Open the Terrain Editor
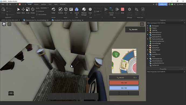The image size is (186, 105). [x=53, y=11]
